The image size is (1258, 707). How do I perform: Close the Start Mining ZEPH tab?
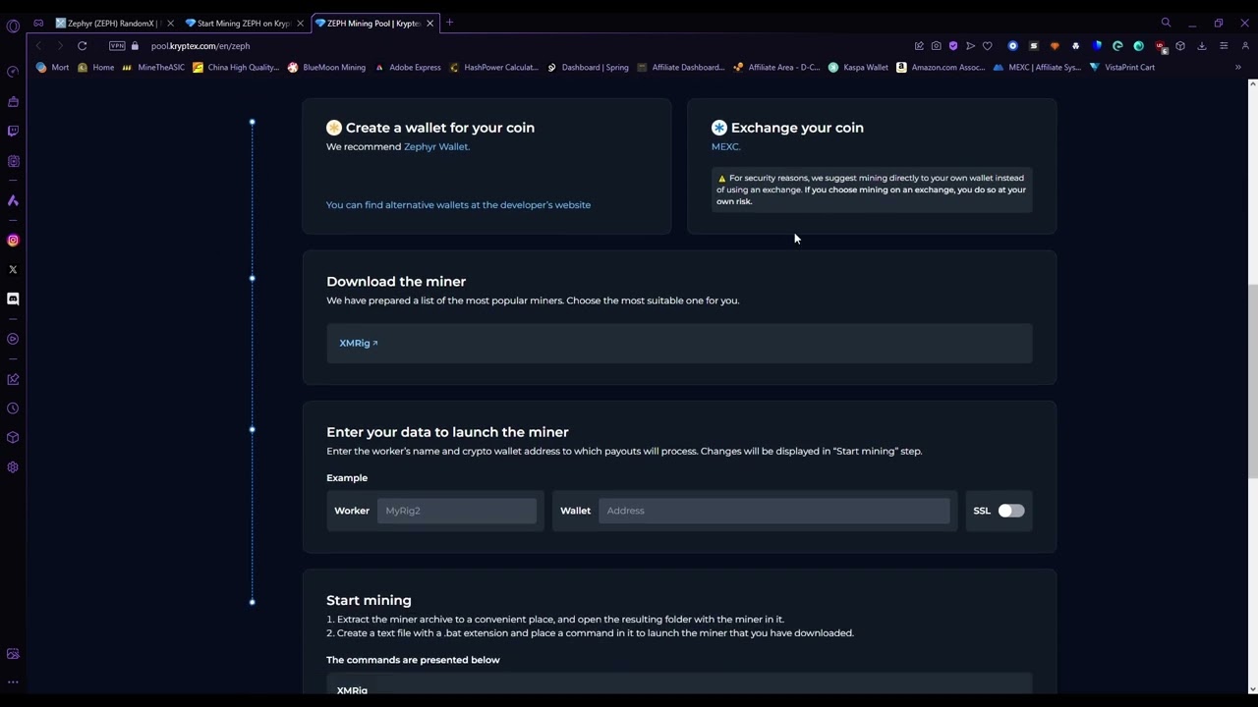point(300,23)
